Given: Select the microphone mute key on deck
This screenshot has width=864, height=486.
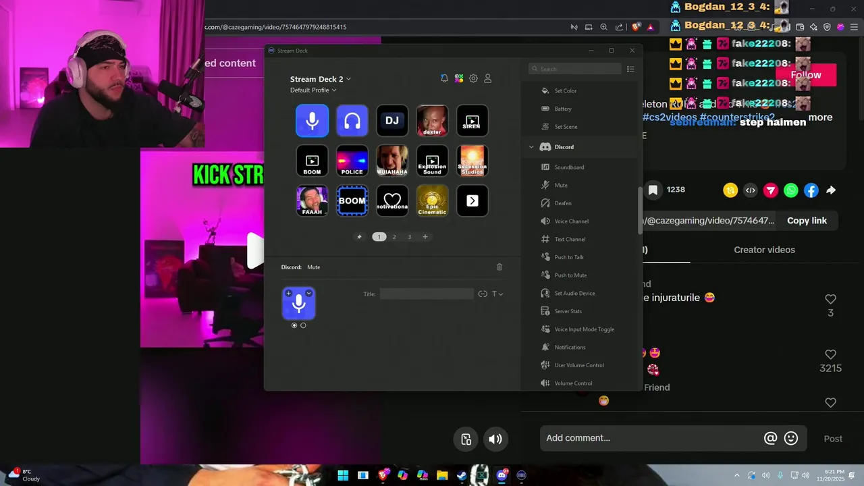Looking at the screenshot, I should pos(312,121).
